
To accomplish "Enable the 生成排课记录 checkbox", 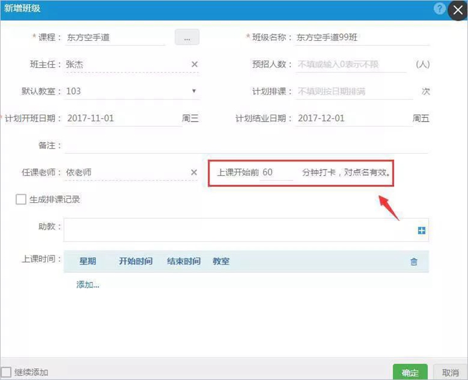I will pos(21,200).
